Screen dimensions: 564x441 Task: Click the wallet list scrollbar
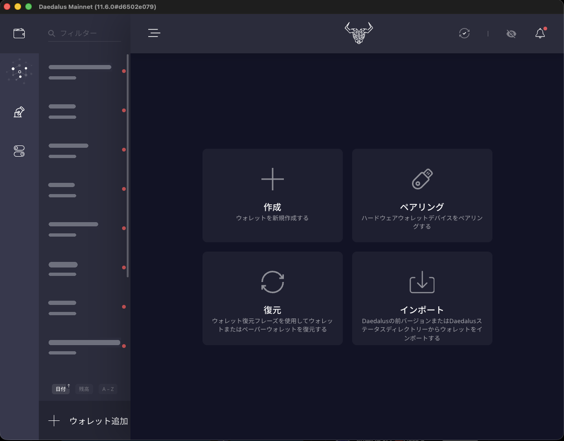128,166
